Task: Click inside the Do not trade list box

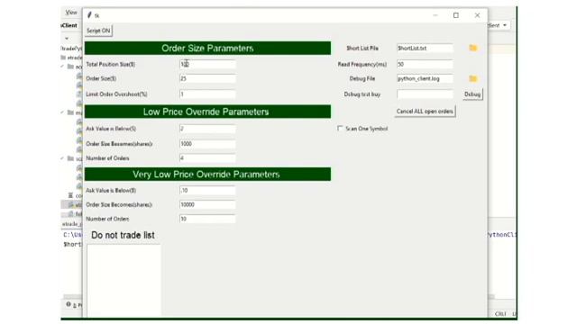Action: [x=124, y=280]
